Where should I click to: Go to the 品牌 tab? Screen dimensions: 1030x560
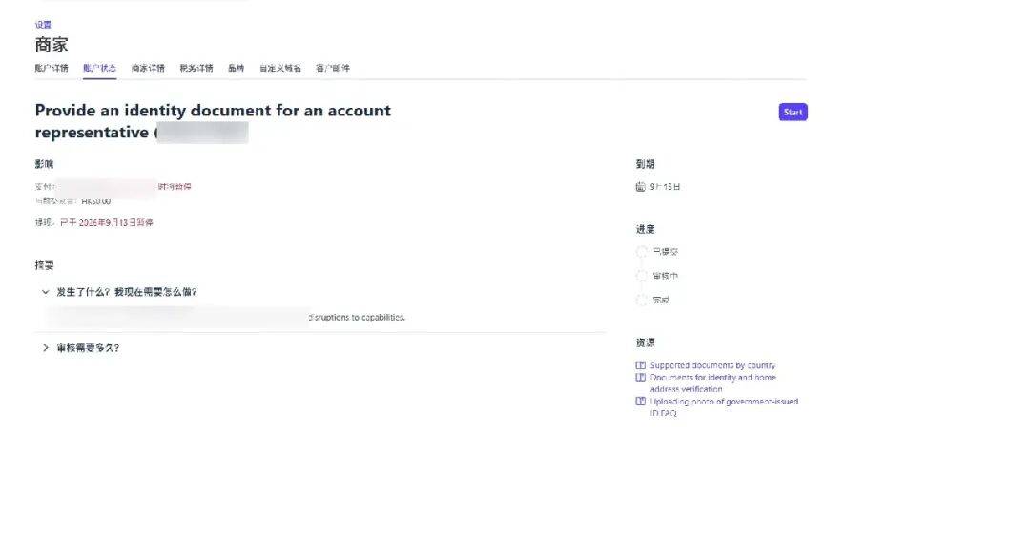point(236,68)
